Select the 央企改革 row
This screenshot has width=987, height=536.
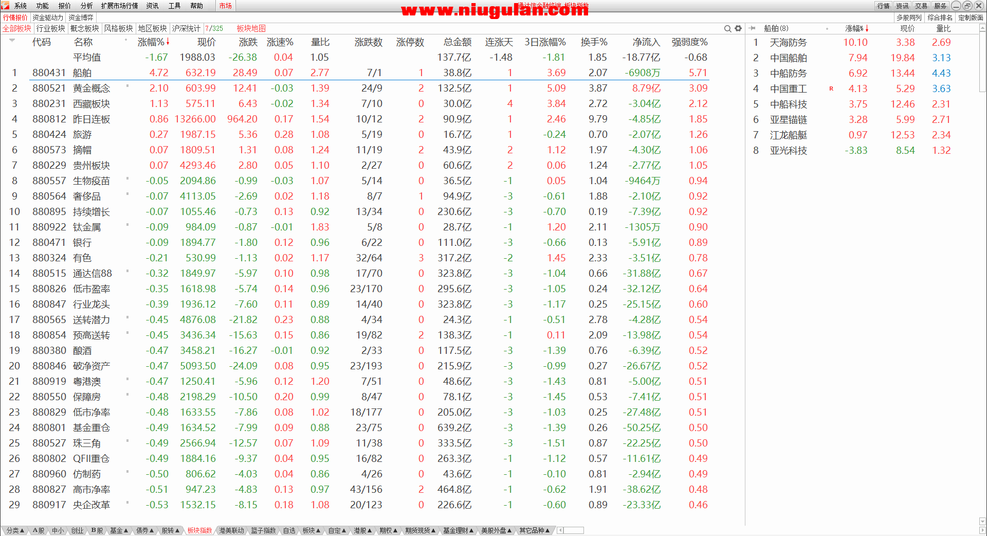[359, 505]
